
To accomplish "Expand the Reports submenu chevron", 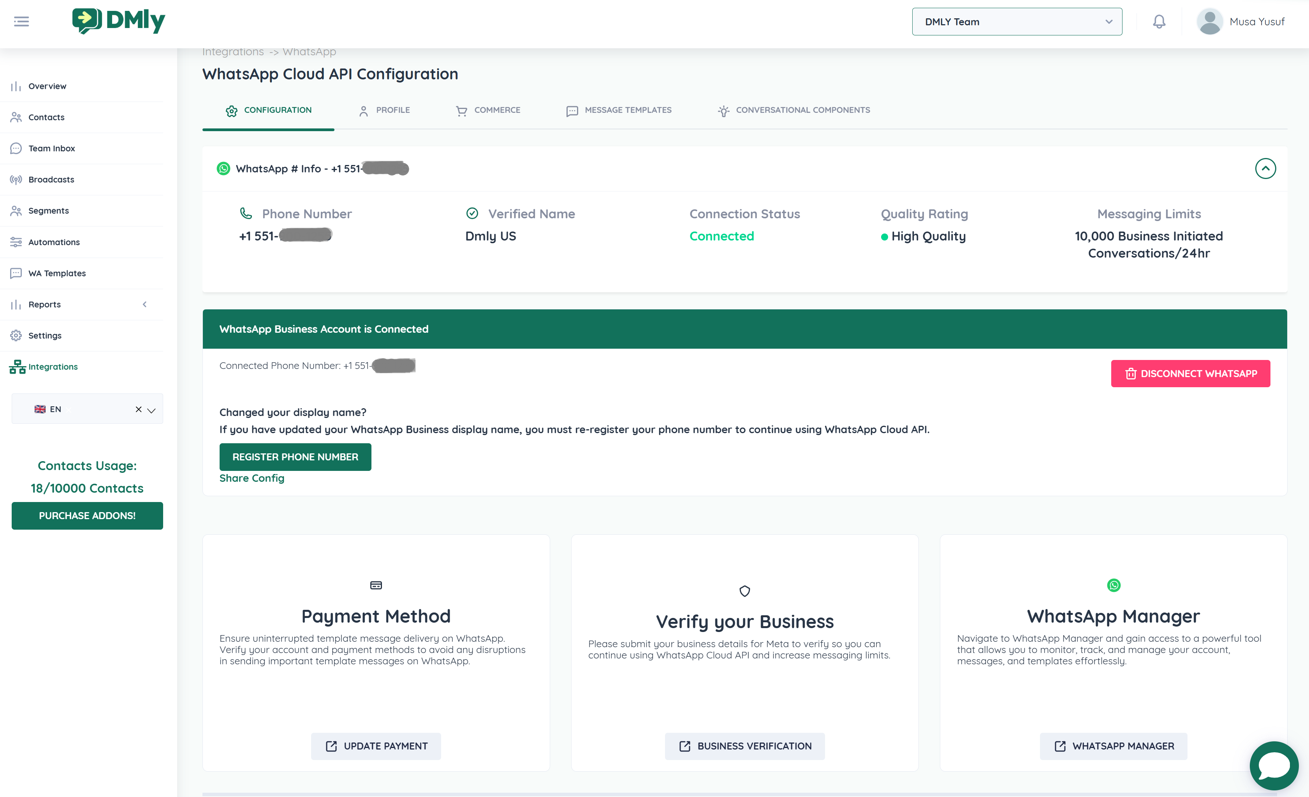I will (x=144, y=304).
